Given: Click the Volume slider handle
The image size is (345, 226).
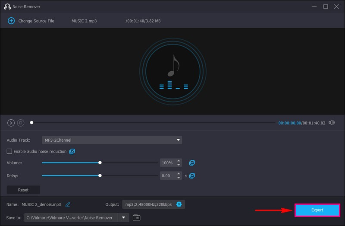Looking at the screenshot, I should click(x=100, y=163).
